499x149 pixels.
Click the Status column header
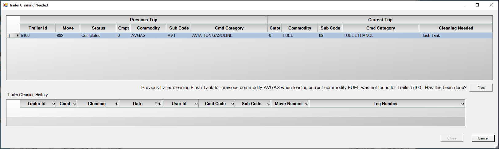point(98,28)
